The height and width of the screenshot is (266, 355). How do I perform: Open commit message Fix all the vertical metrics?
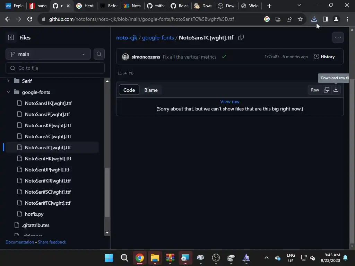point(190,57)
